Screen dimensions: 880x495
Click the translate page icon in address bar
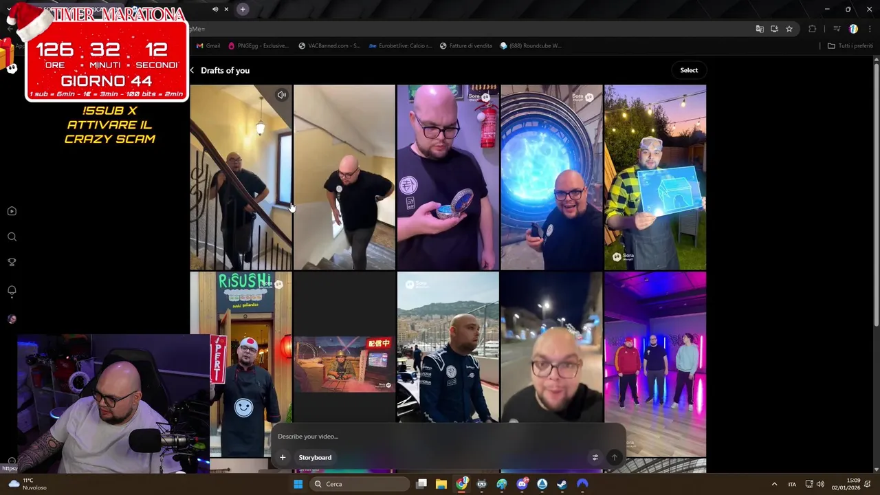click(x=760, y=29)
